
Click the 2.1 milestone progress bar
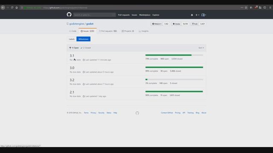click(174, 91)
